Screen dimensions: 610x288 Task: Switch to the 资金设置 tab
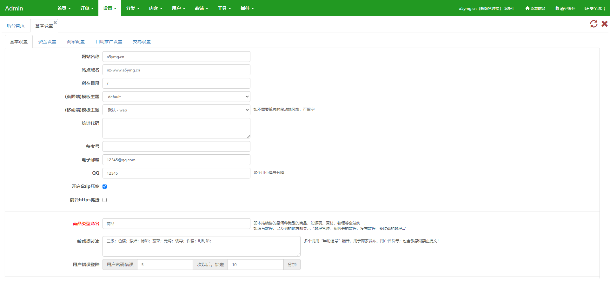pyautogui.click(x=47, y=42)
